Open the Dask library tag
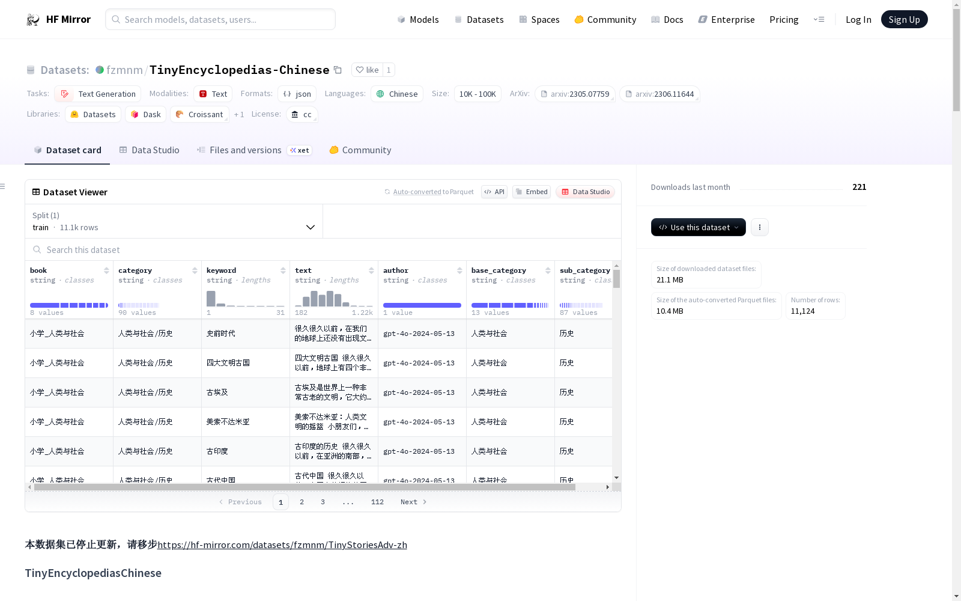Screen dimensions: 961x601 [x=145, y=114]
